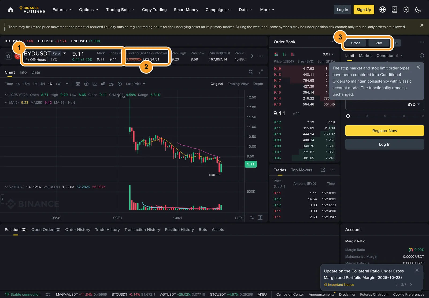Open the help center icon in header
Viewport: 429px width, 298px height.
tap(394, 10)
